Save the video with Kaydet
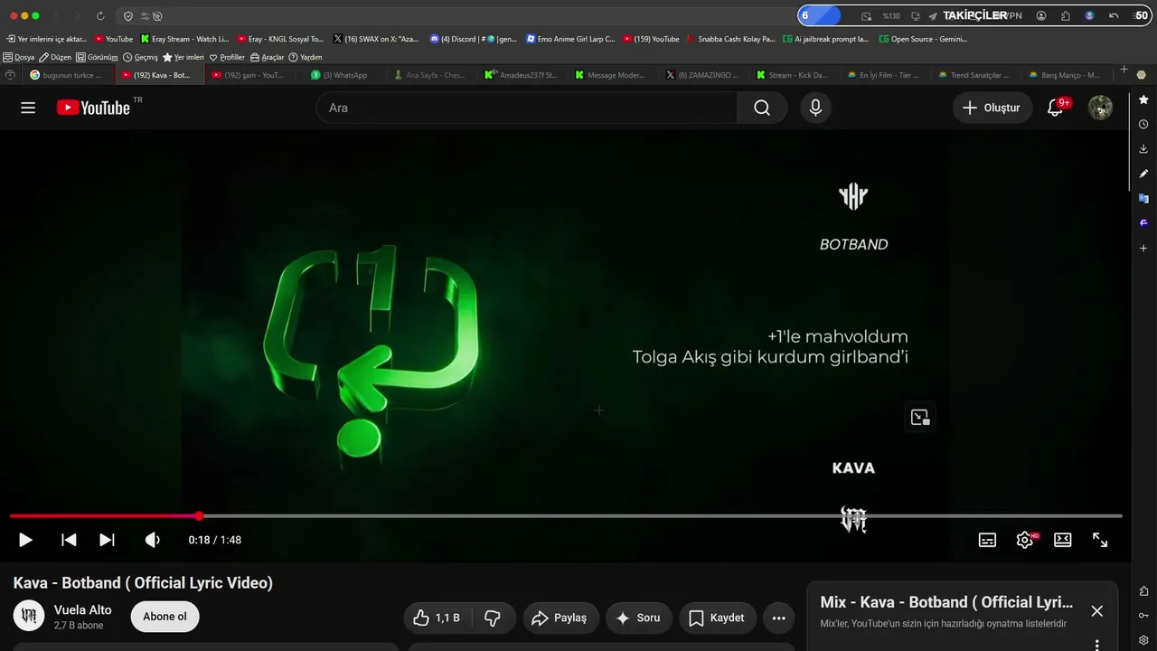The height and width of the screenshot is (651, 1157). [x=717, y=618]
